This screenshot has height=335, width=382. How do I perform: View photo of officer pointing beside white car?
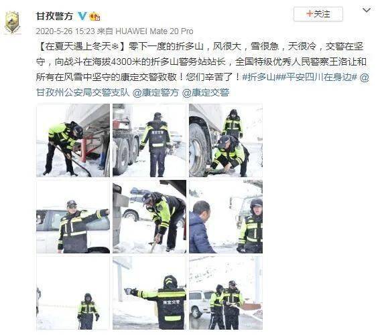pos(73,217)
